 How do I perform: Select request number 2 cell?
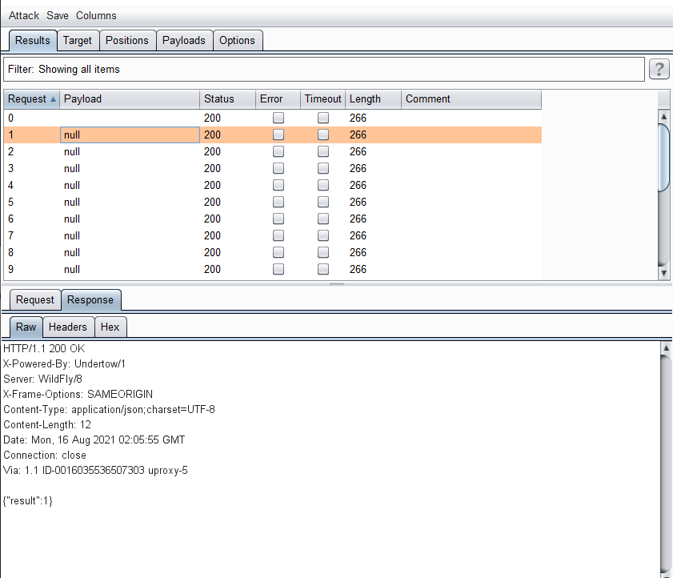pyautogui.click(x=32, y=151)
